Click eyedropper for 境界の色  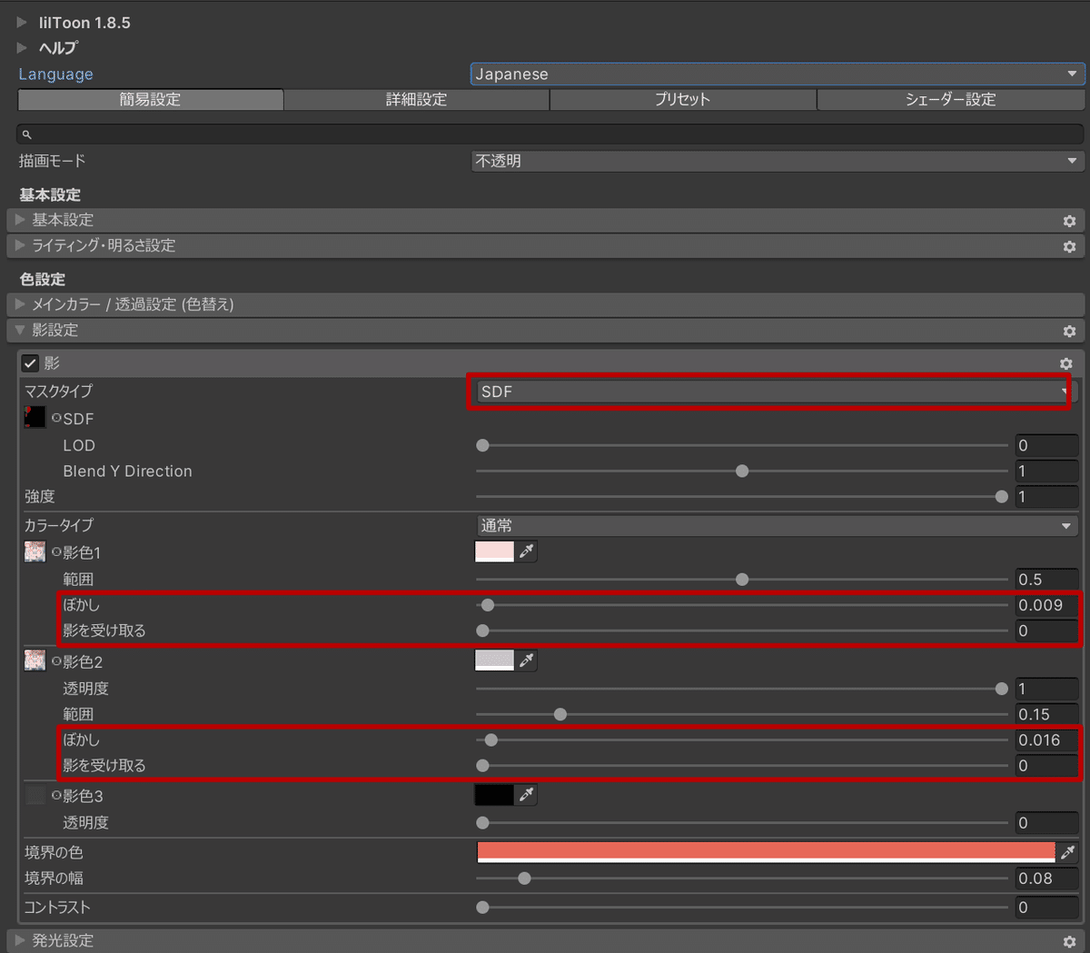click(1067, 852)
